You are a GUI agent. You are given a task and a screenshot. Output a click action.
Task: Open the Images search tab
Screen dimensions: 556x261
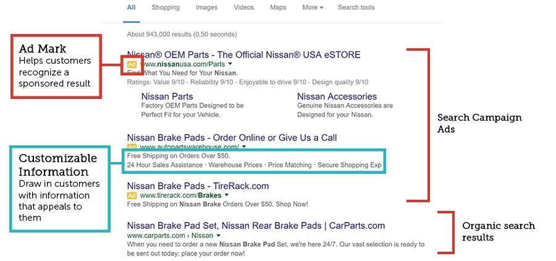pos(206,7)
